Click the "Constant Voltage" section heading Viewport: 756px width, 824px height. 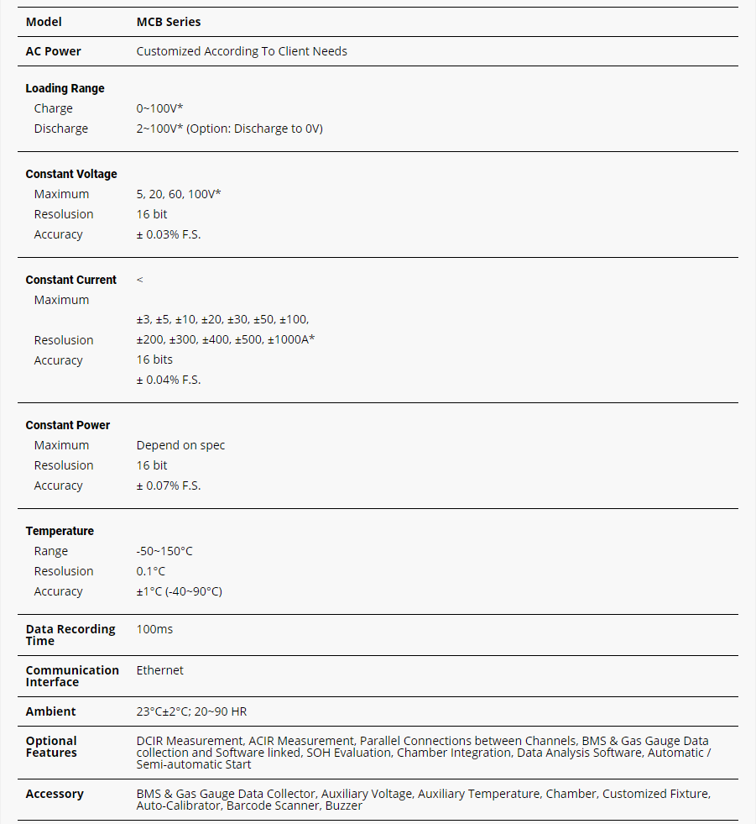pos(71,174)
